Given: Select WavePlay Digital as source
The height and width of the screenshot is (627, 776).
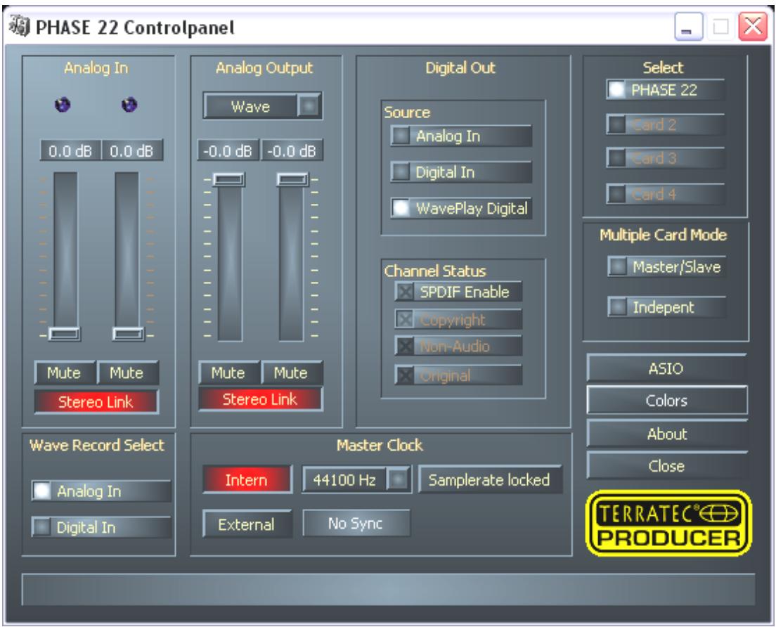Looking at the screenshot, I should click(x=461, y=208).
